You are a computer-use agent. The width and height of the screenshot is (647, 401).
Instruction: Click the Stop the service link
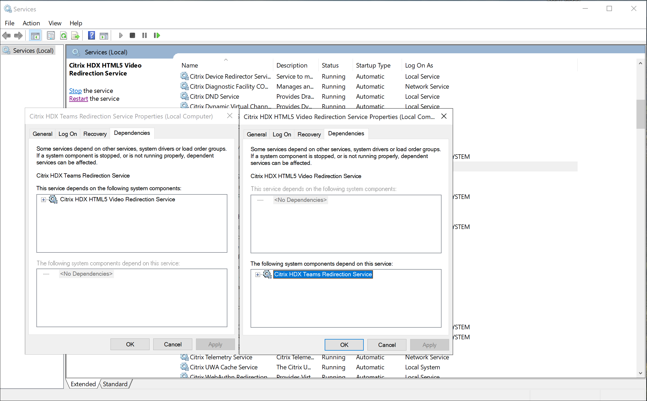(75, 91)
